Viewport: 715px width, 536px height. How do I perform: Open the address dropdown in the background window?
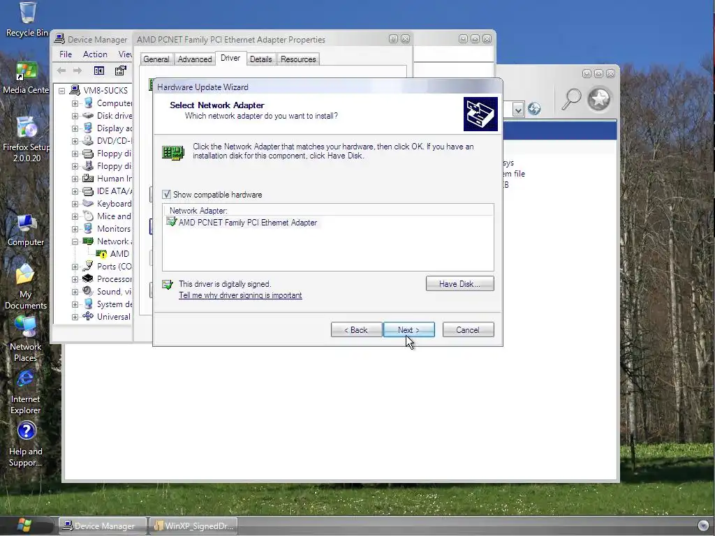[x=517, y=110]
